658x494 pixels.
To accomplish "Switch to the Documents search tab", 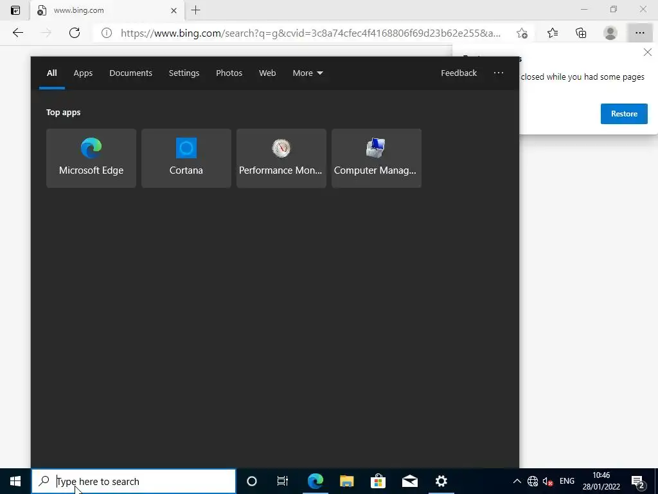I will 130,73.
